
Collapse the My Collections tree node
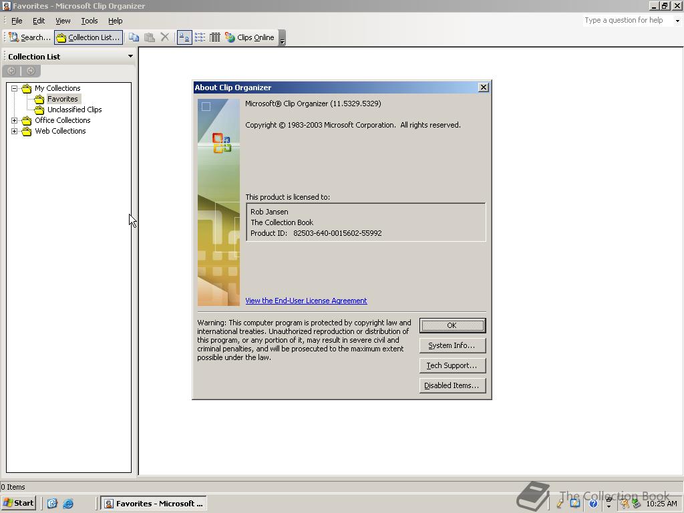coord(15,88)
